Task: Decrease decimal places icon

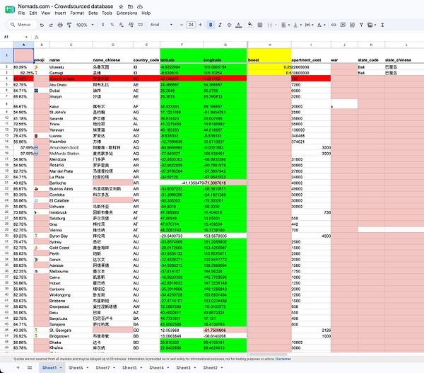Action: tap(121, 25)
